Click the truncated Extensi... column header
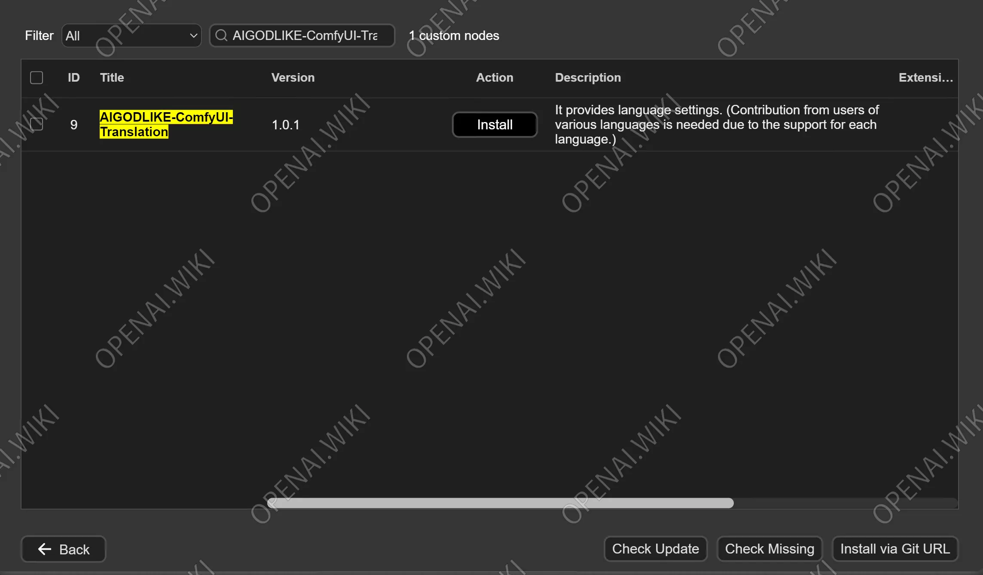Image resolution: width=983 pixels, height=575 pixels. 926,78
